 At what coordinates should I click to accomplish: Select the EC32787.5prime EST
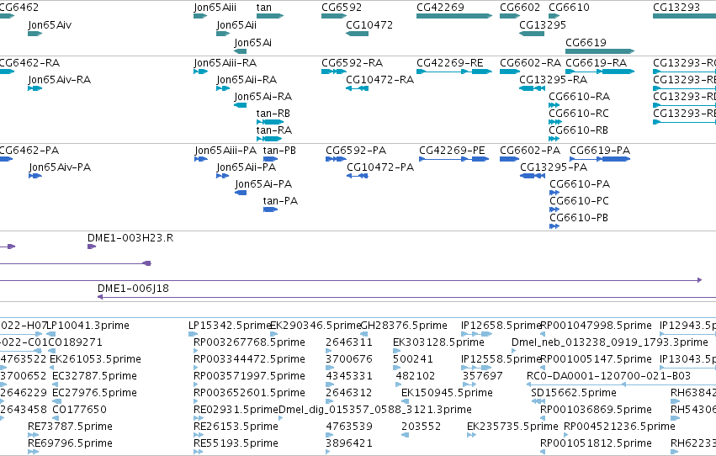point(56,384)
